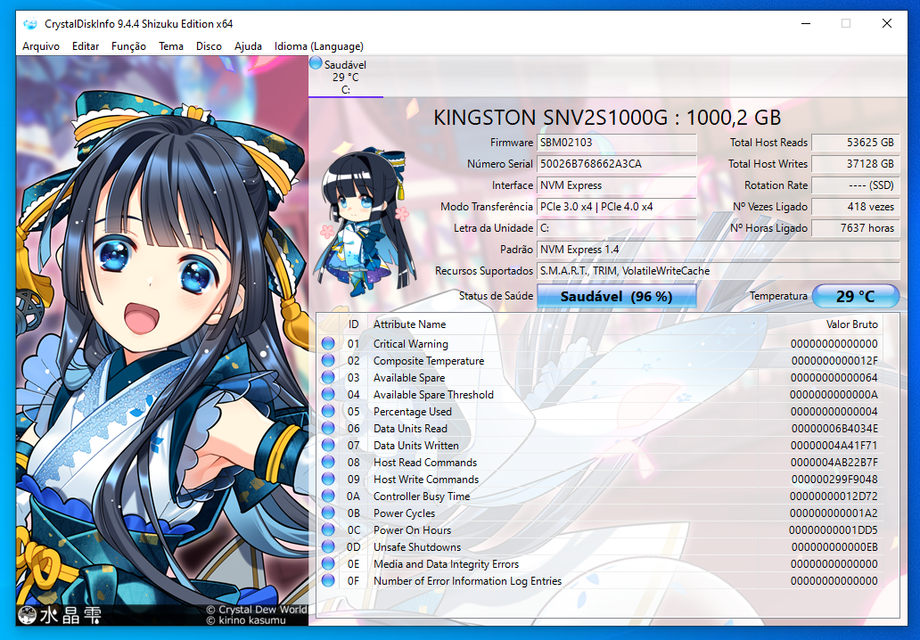This screenshot has height=640, width=920.
Task: Click the ID column header
Action: (353, 324)
